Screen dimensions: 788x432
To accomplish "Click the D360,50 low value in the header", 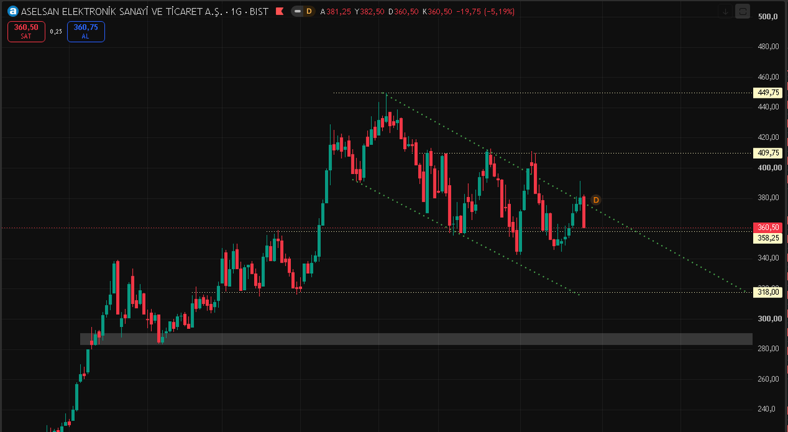I will click(403, 12).
